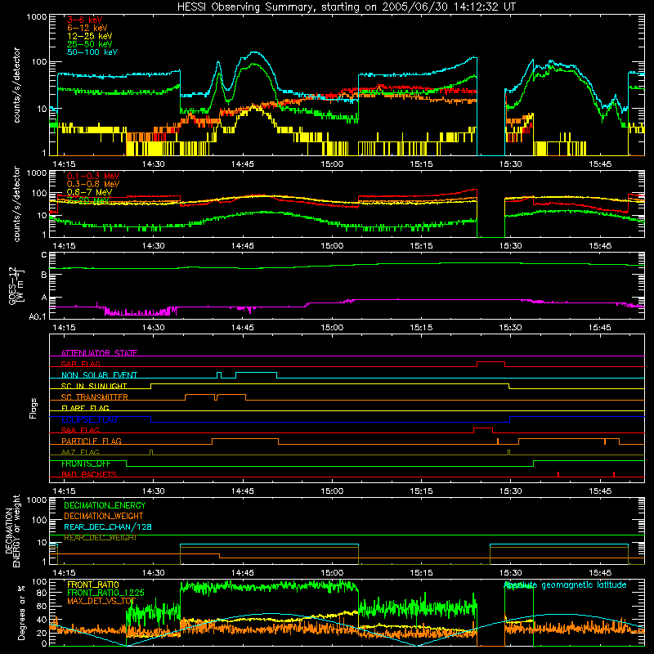Click the FRONT_RATIO legend label

[93, 585]
